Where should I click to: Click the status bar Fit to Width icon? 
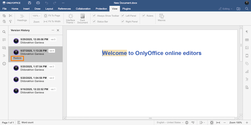point(218,122)
